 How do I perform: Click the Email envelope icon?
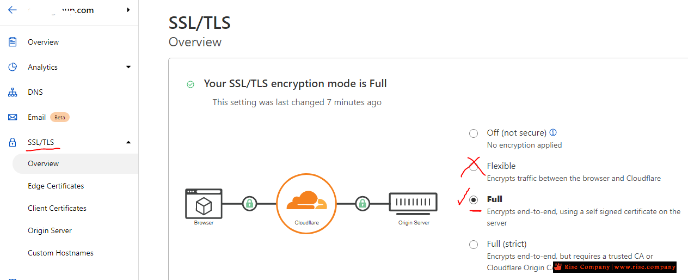[13, 117]
